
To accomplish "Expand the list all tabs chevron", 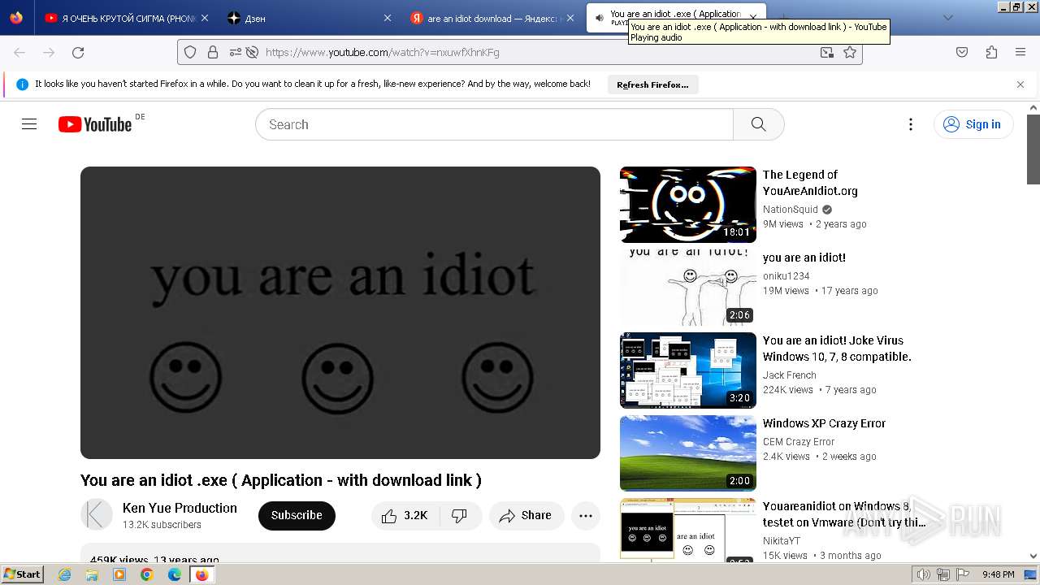I will pos(947,18).
